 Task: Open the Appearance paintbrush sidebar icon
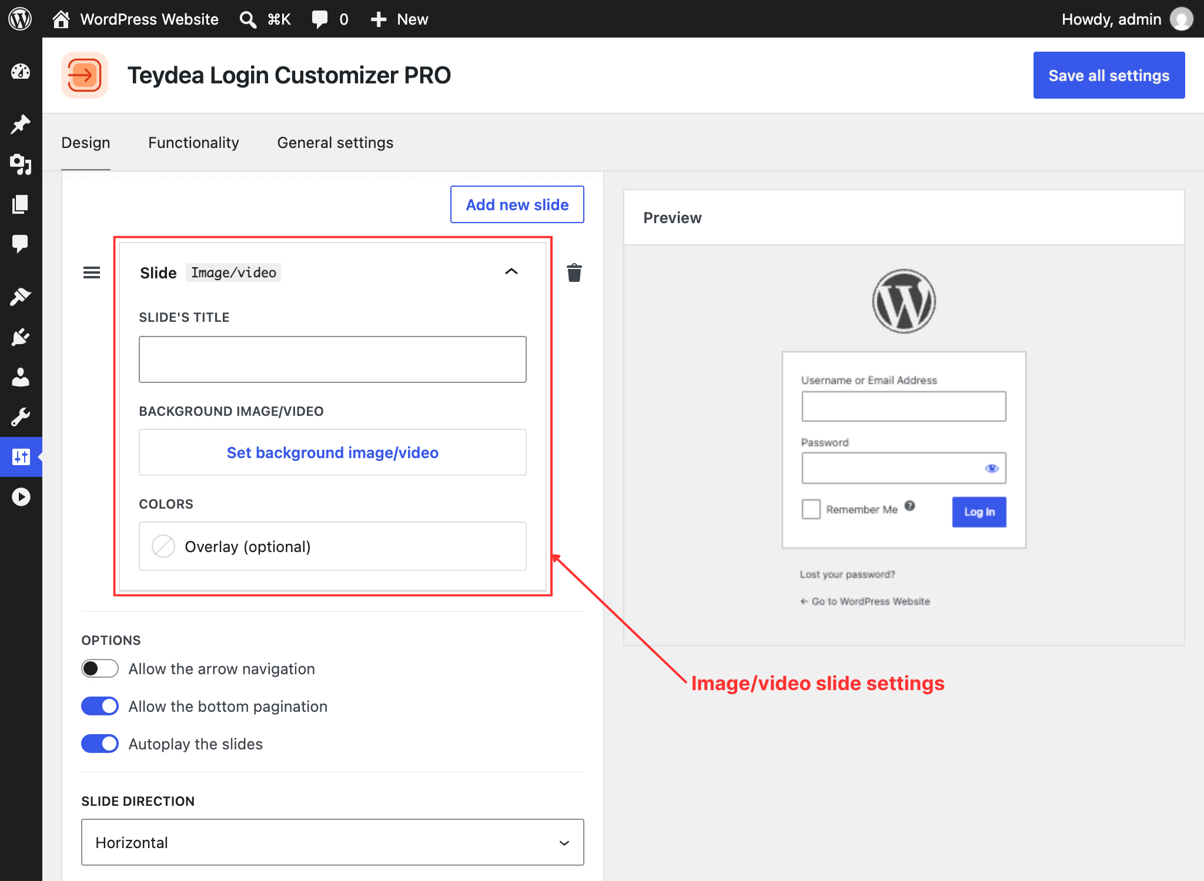[x=21, y=297]
